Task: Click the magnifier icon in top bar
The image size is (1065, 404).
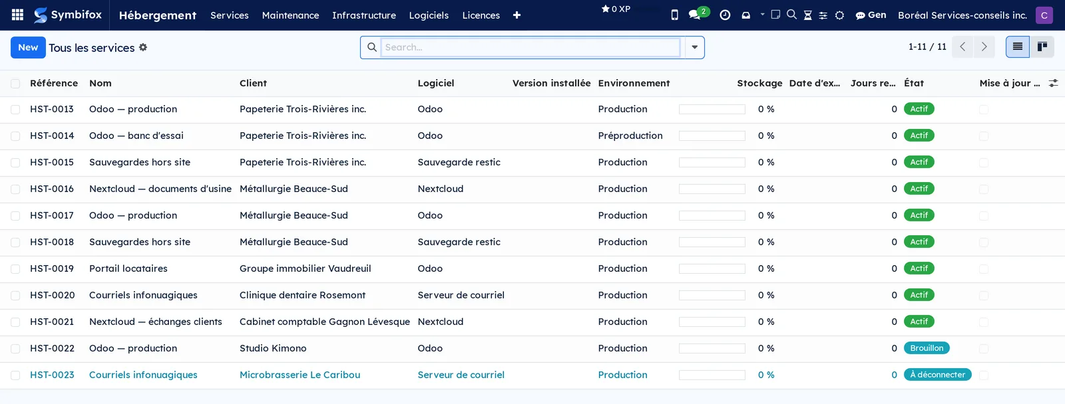Action: [x=791, y=14]
